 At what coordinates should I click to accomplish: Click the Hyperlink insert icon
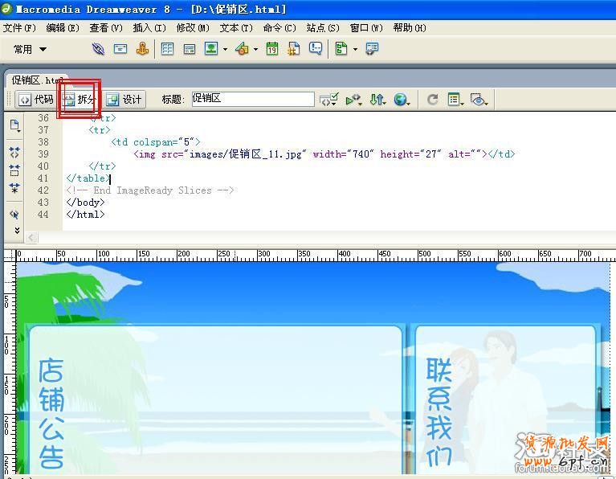click(98, 49)
